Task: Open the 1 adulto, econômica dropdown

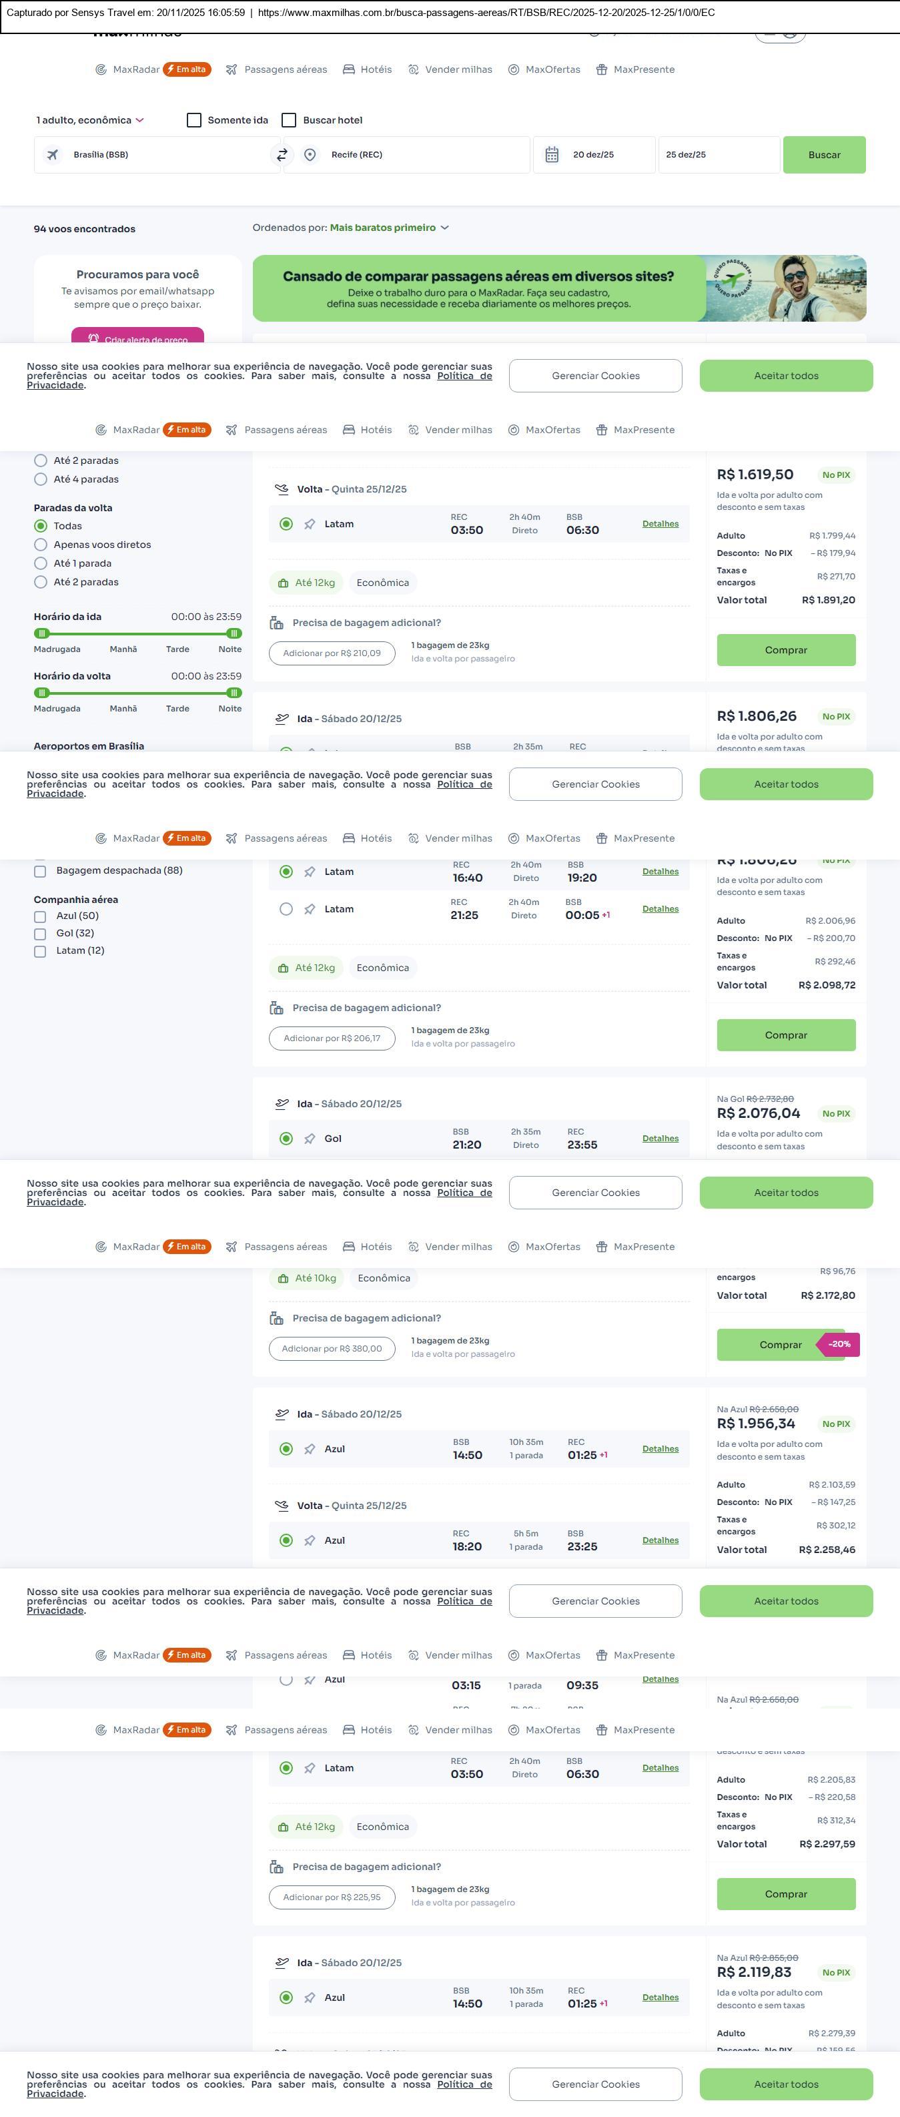Action: pyautogui.click(x=90, y=120)
